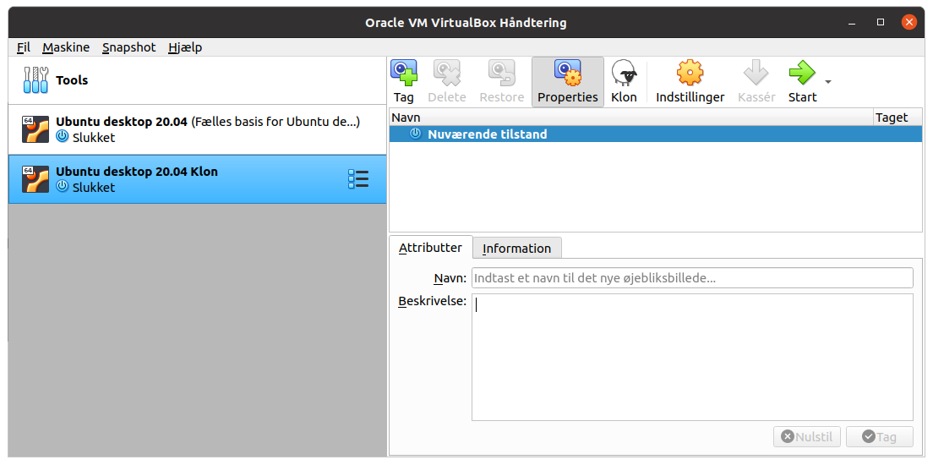Click the Navn column header
Viewport: 933px width, 465px height.
coord(631,118)
